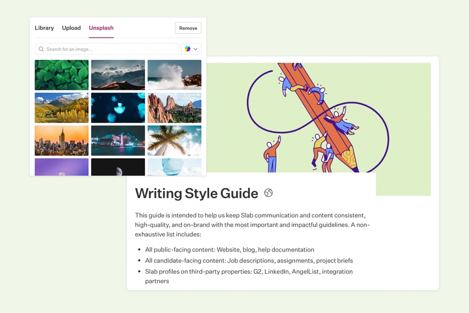Select the Unsplash tab
This screenshot has width=469, height=313.
tap(101, 28)
